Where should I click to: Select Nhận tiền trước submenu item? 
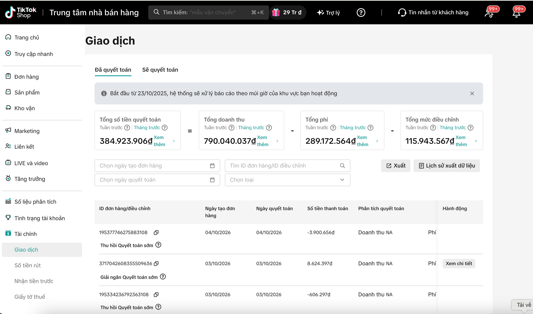(x=34, y=281)
